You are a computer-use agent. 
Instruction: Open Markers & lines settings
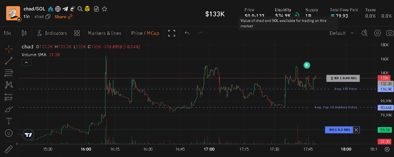pos(104,33)
